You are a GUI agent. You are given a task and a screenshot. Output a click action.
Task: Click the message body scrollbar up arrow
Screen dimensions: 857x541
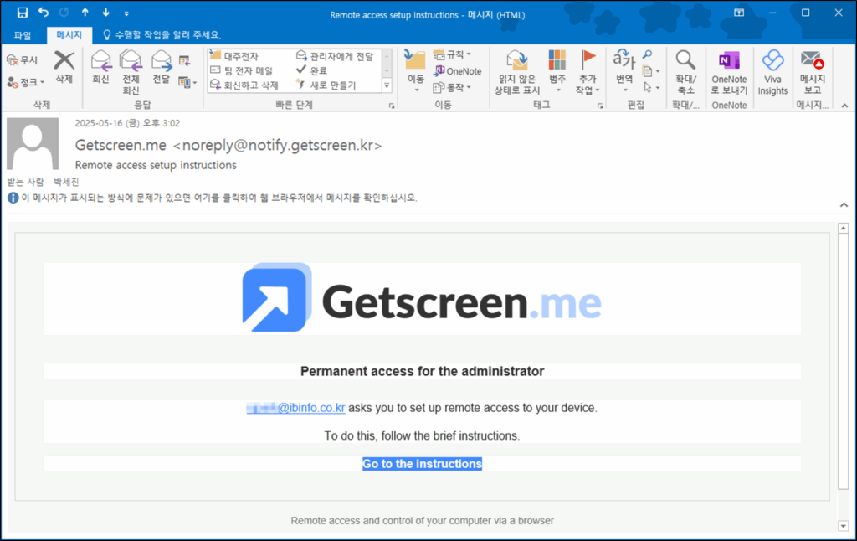point(844,228)
